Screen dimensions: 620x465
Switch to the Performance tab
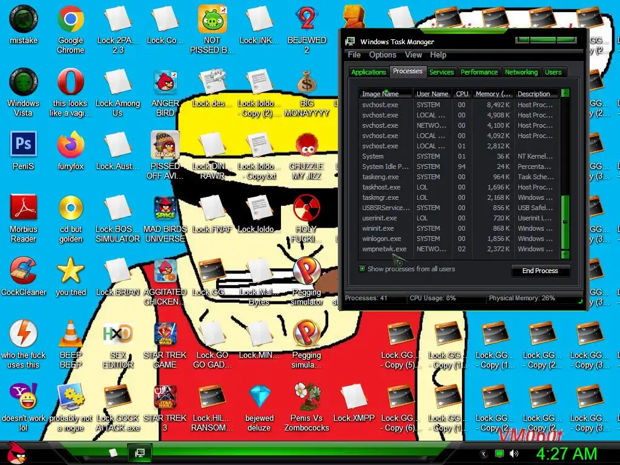(x=480, y=72)
